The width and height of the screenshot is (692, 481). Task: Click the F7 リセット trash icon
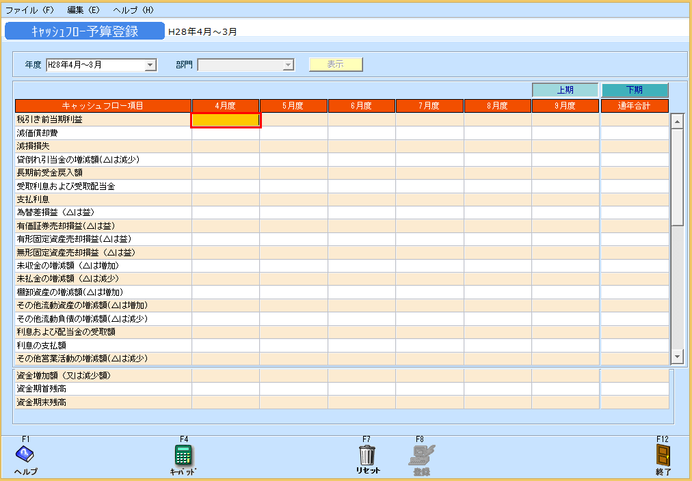pos(367,455)
